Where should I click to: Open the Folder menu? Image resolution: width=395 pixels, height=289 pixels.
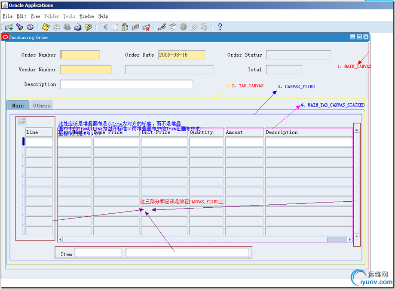tap(52, 16)
